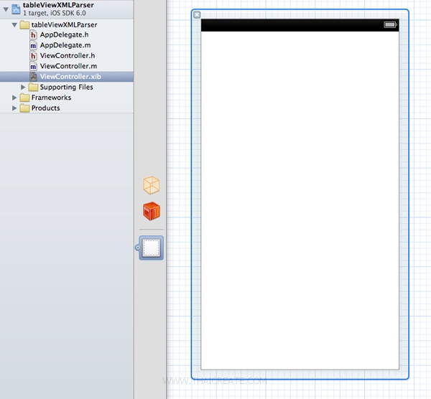Collapse the tableViewXMLParser group folder triangle
This screenshot has width=431, height=399.
(15, 24)
